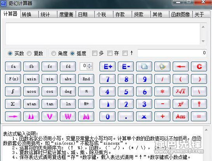Click the magenta right arrow button
This screenshot has height=161, width=212.
(13, 117)
